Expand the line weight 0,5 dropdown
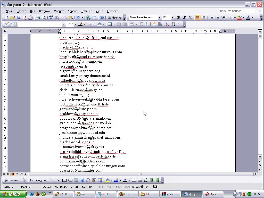 click(x=76, y=24)
